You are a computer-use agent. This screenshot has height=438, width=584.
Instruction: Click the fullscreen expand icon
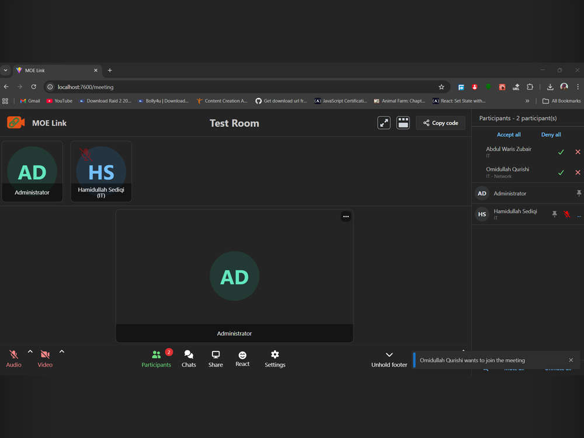384,123
